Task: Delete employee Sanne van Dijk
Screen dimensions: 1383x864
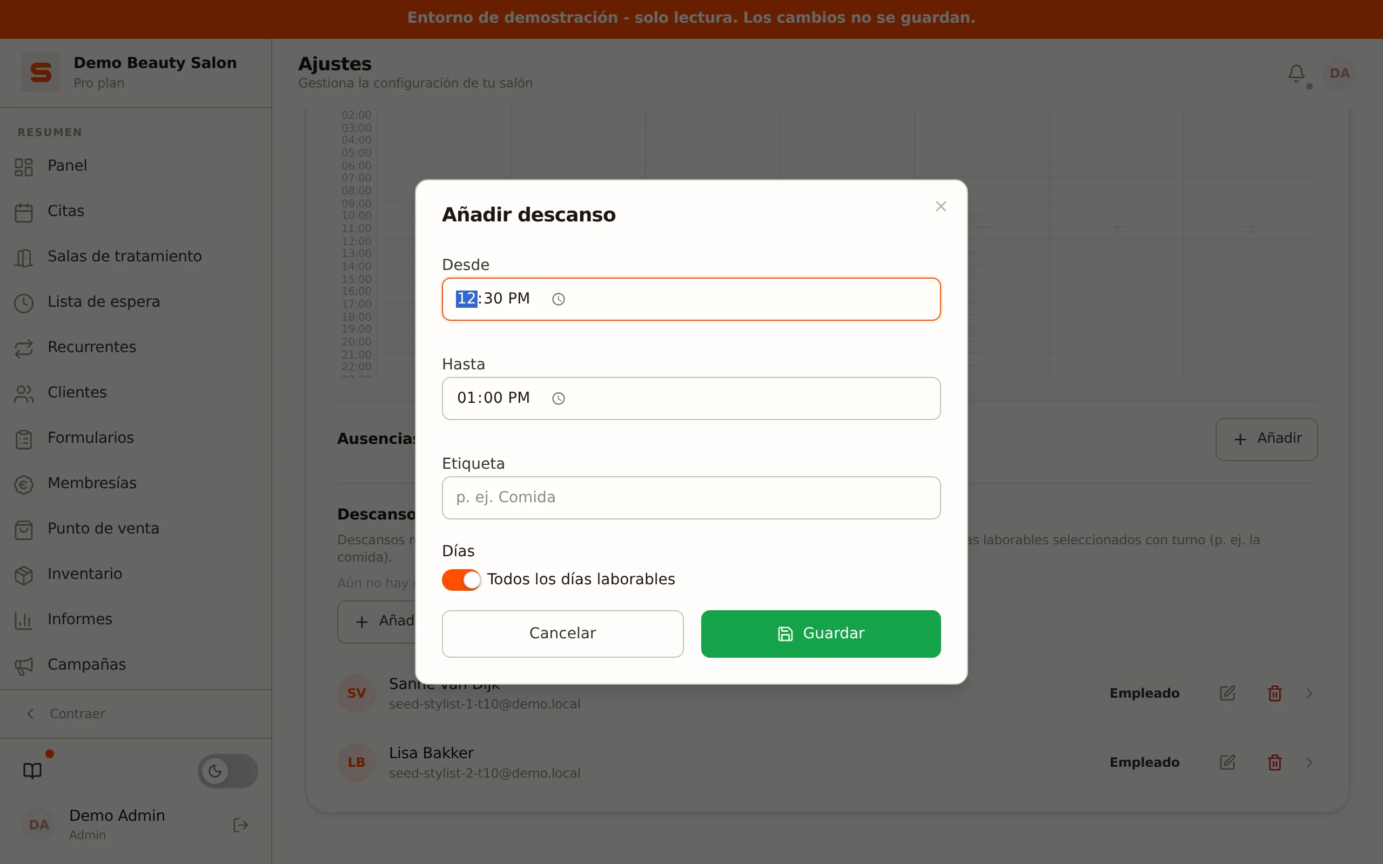Action: pos(1274,693)
